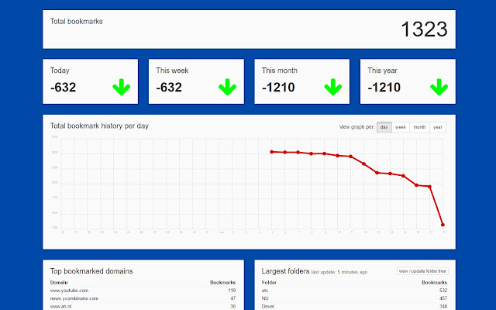
Task: Click the This week value -632
Action: tap(169, 88)
